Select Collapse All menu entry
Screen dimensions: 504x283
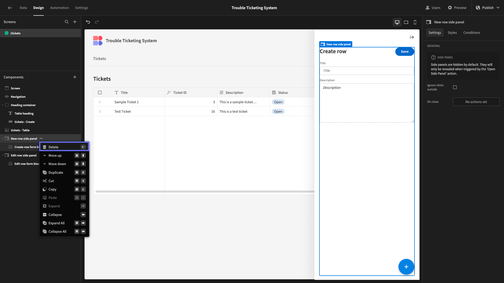click(64, 232)
